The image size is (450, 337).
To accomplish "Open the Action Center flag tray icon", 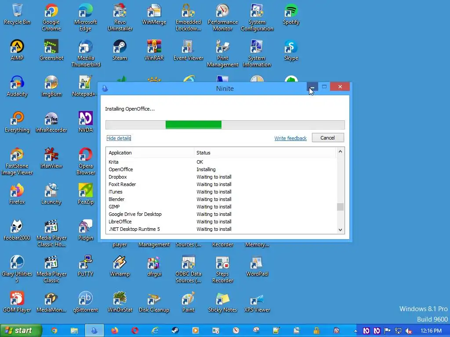I will coord(388,331).
